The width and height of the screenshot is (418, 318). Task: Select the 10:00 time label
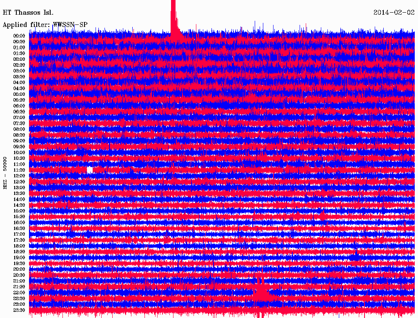click(19, 152)
